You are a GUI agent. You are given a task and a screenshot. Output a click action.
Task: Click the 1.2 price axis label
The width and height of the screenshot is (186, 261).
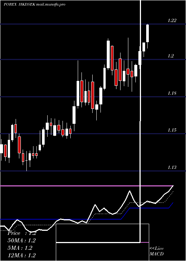[171, 56]
